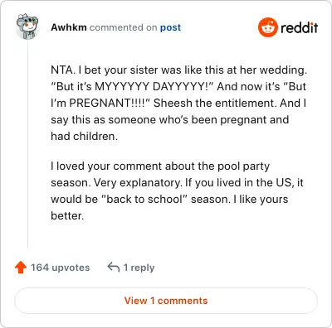
Task: Open the blue "post" link
Action: pos(170,27)
